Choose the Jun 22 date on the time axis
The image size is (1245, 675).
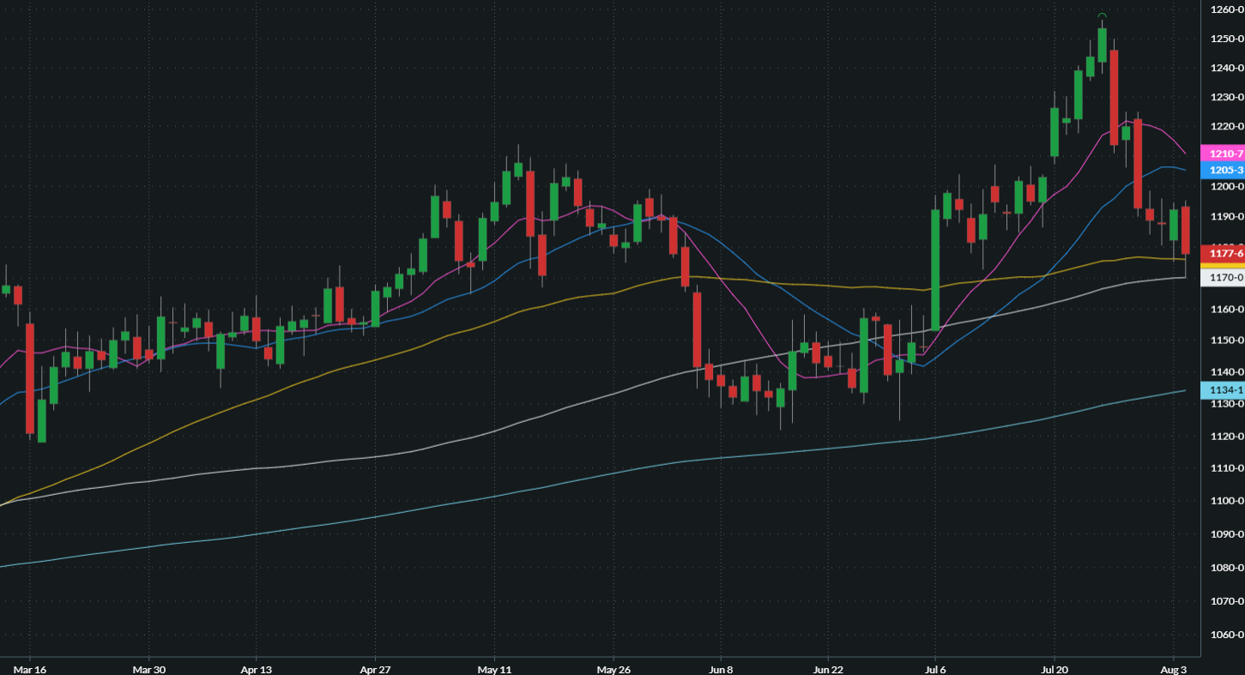(x=827, y=668)
